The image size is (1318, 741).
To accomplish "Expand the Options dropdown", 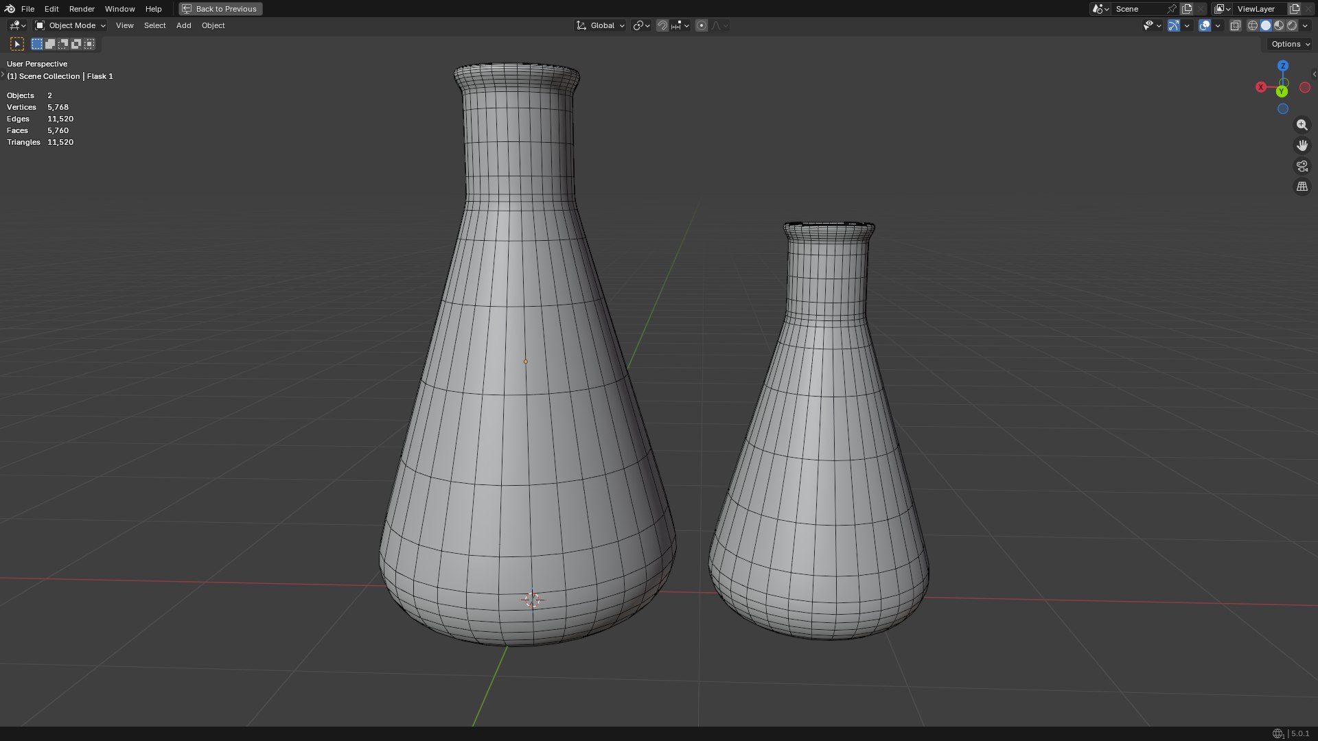I will click(1291, 44).
